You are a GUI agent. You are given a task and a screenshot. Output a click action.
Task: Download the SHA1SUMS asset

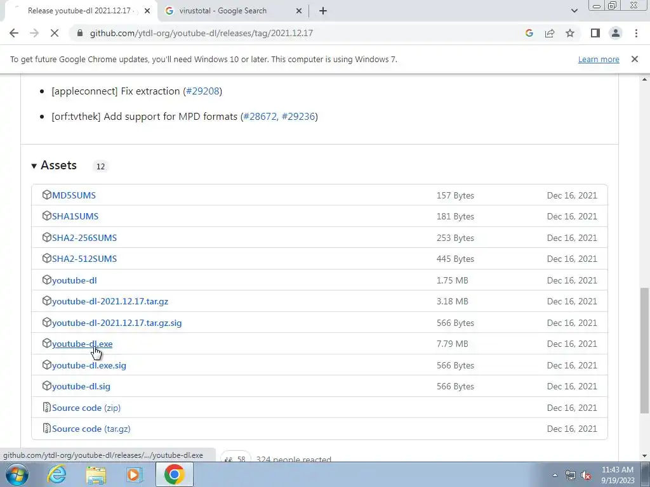pyautogui.click(x=75, y=216)
